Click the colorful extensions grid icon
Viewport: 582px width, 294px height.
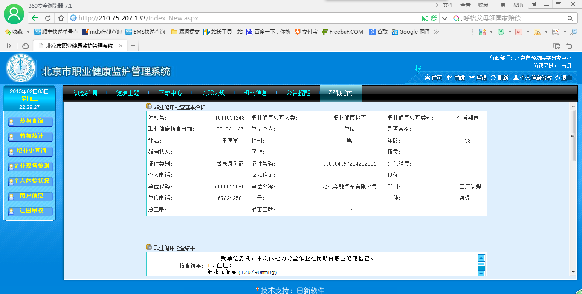[482, 32]
